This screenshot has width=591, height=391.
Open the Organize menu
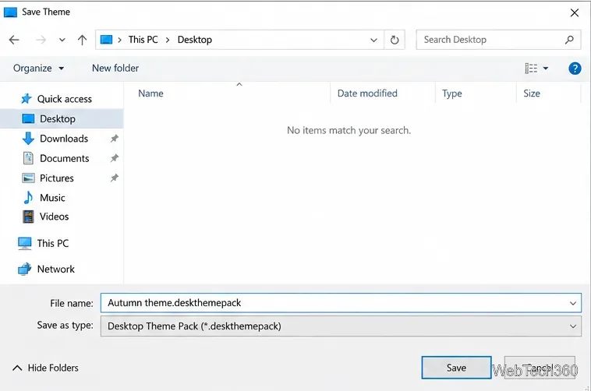[x=38, y=69]
